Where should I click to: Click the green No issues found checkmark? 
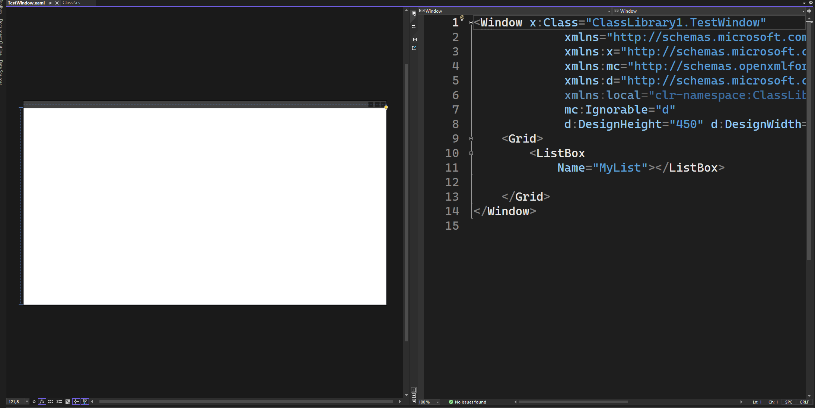(x=451, y=402)
